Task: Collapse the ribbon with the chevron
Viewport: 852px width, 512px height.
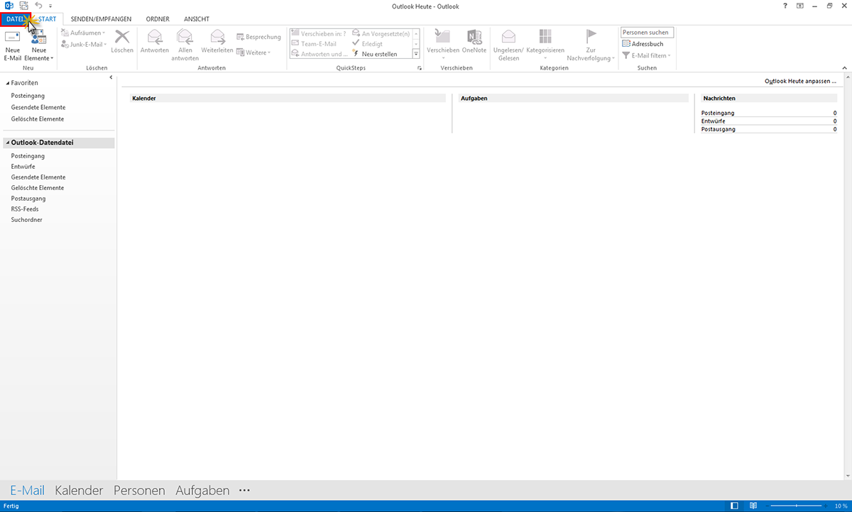Action: pyautogui.click(x=845, y=68)
